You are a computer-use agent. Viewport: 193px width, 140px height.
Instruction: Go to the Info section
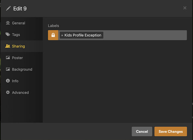tap(15, 81)
